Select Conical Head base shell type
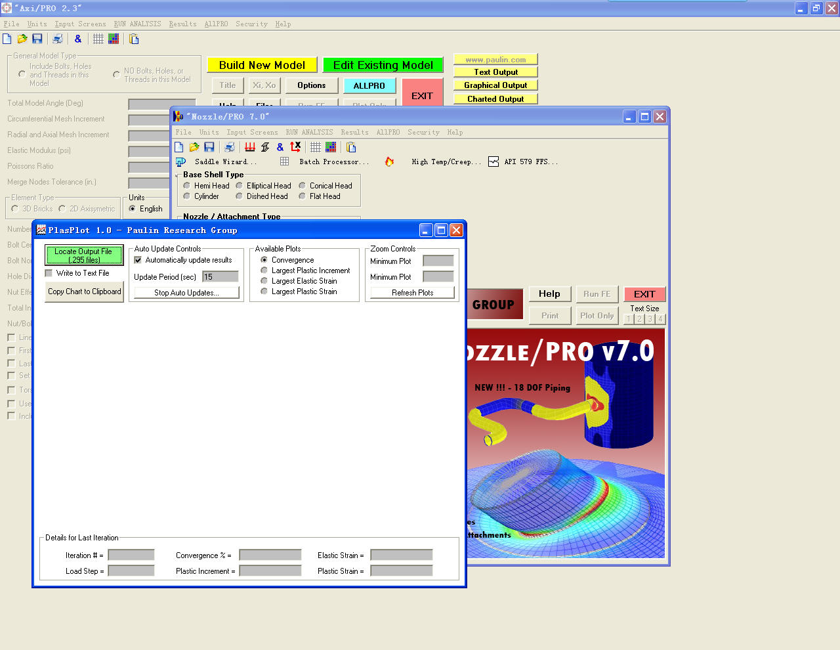Image resolution: width=840 pixels, height=650 pixels. (303, 186)
